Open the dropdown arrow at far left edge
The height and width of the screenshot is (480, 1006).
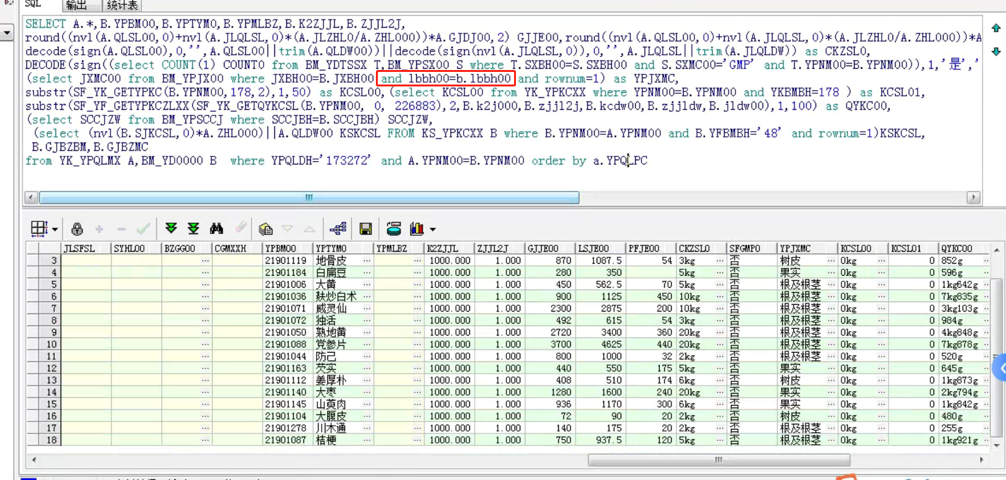click(6, 32)
